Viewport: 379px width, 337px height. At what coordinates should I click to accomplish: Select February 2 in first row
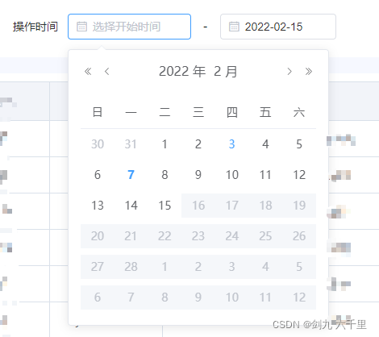(x=198, y=144)
